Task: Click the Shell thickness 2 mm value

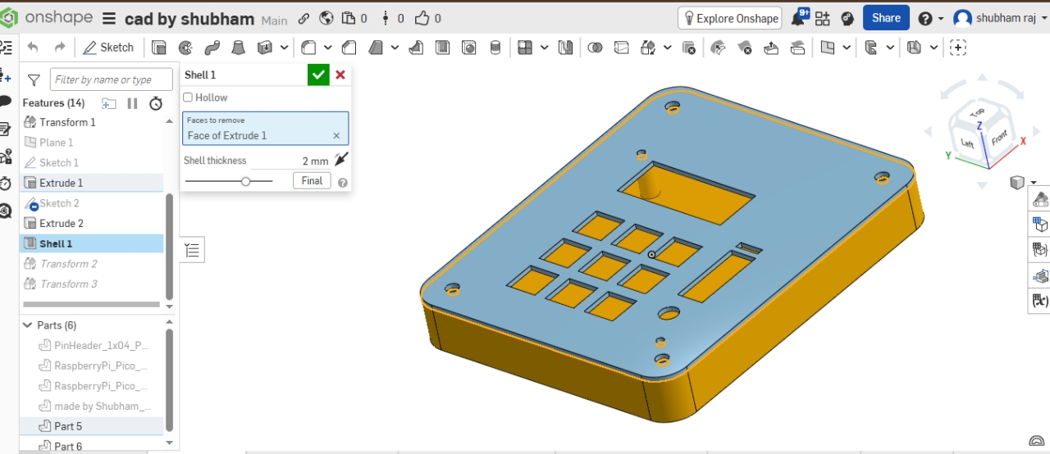Action: tap(315, 161)
